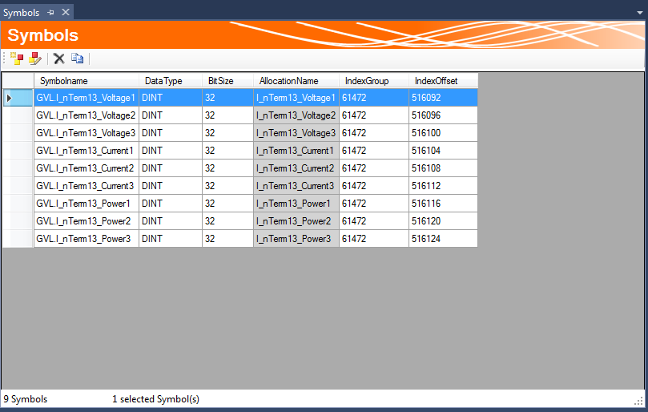Click the select-all corner cell left of the Symbolname header

[18, 81]
